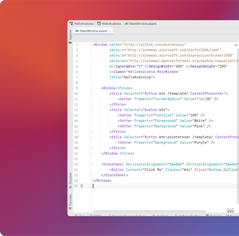Collapse the Window.Styles fold on line 9

click(91, 88)
